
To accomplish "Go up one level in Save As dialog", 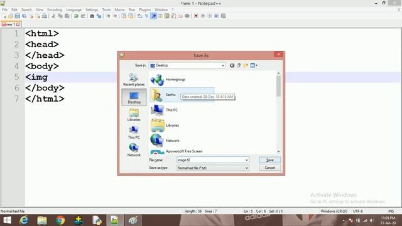I will [x=239, y=65].
